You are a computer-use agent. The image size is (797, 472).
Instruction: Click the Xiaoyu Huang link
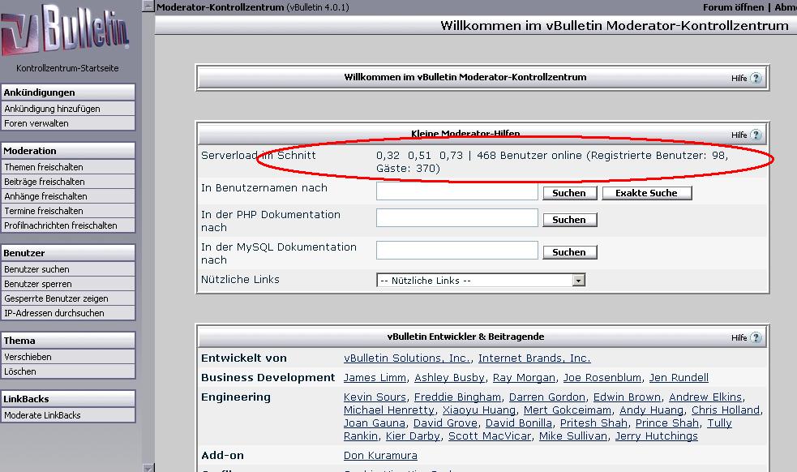(x=479, y=410)
